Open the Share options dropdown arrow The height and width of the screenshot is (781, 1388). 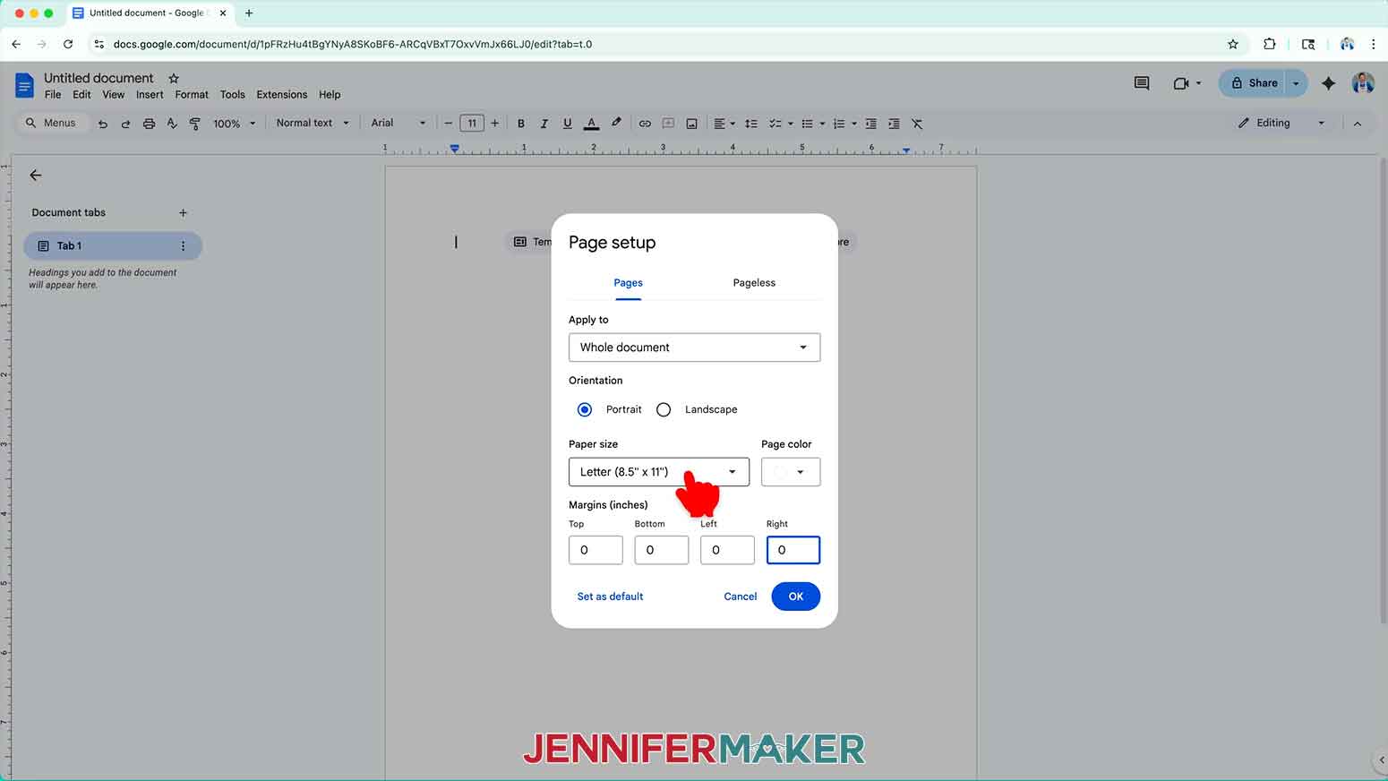(x=1296, y=83)
